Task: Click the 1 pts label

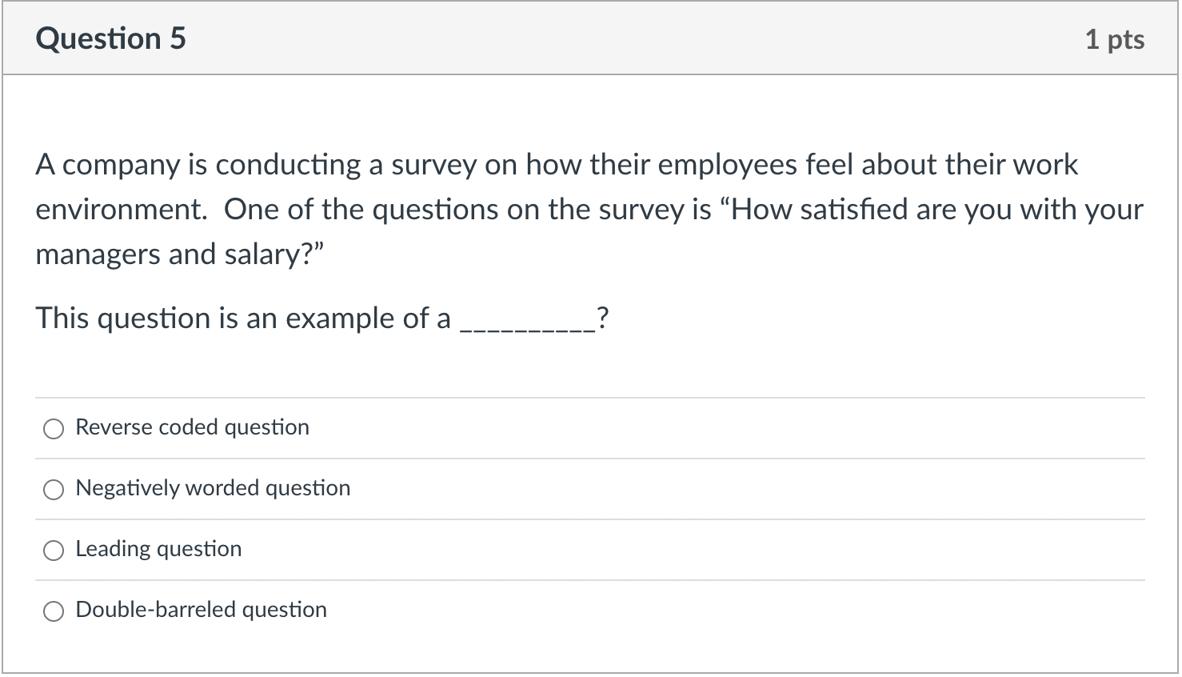Action: [x=1116, y=39]
